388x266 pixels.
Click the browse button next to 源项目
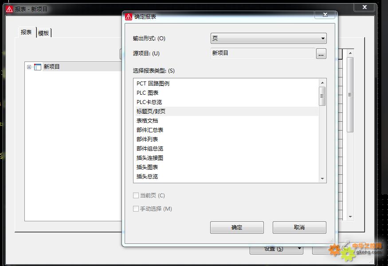[x=321, y=54]
